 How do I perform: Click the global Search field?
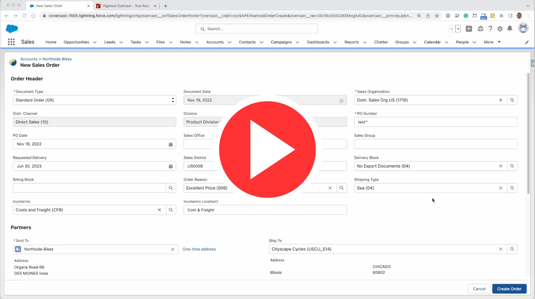coord(257,29)
